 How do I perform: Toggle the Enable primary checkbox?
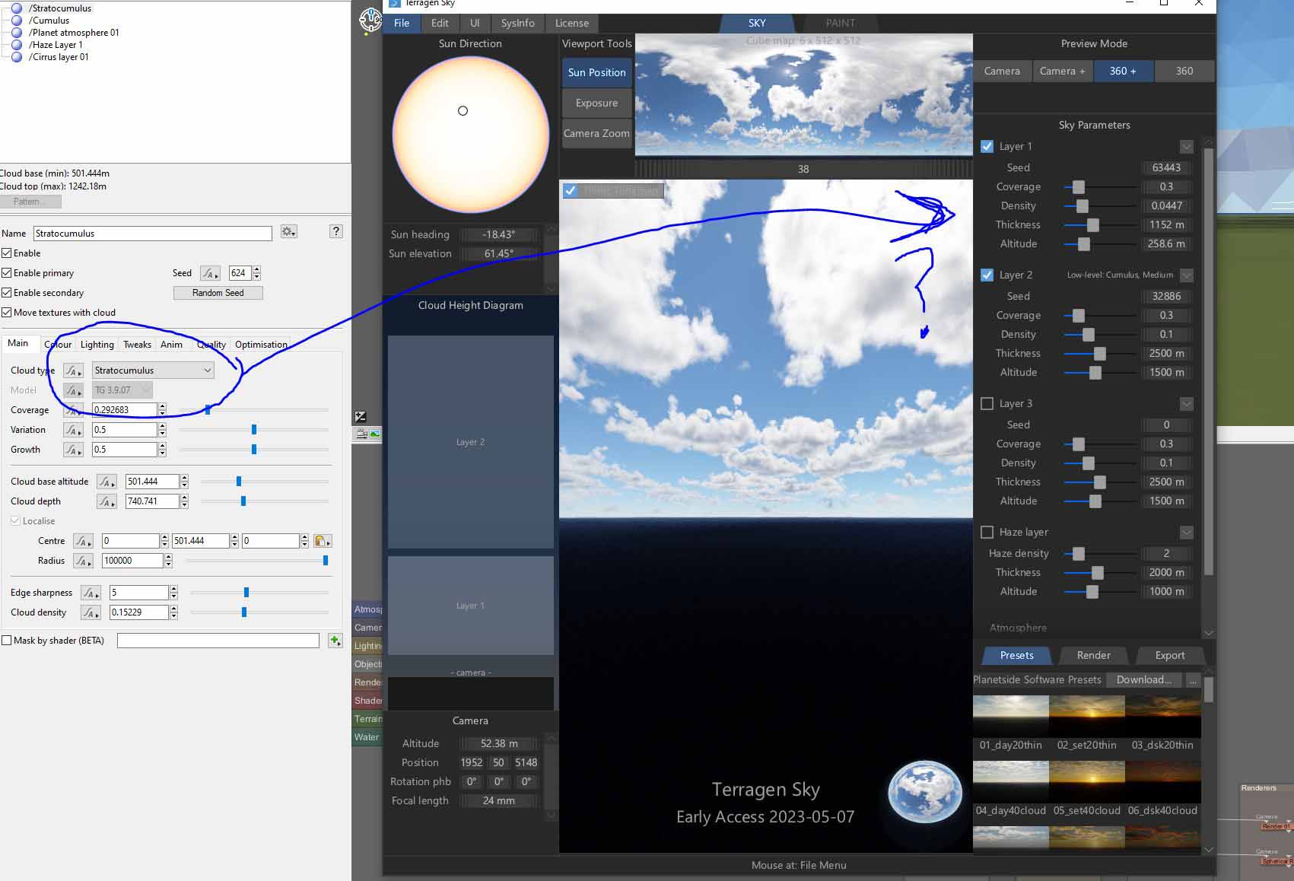pyautogui.click(x=7, y=273)
